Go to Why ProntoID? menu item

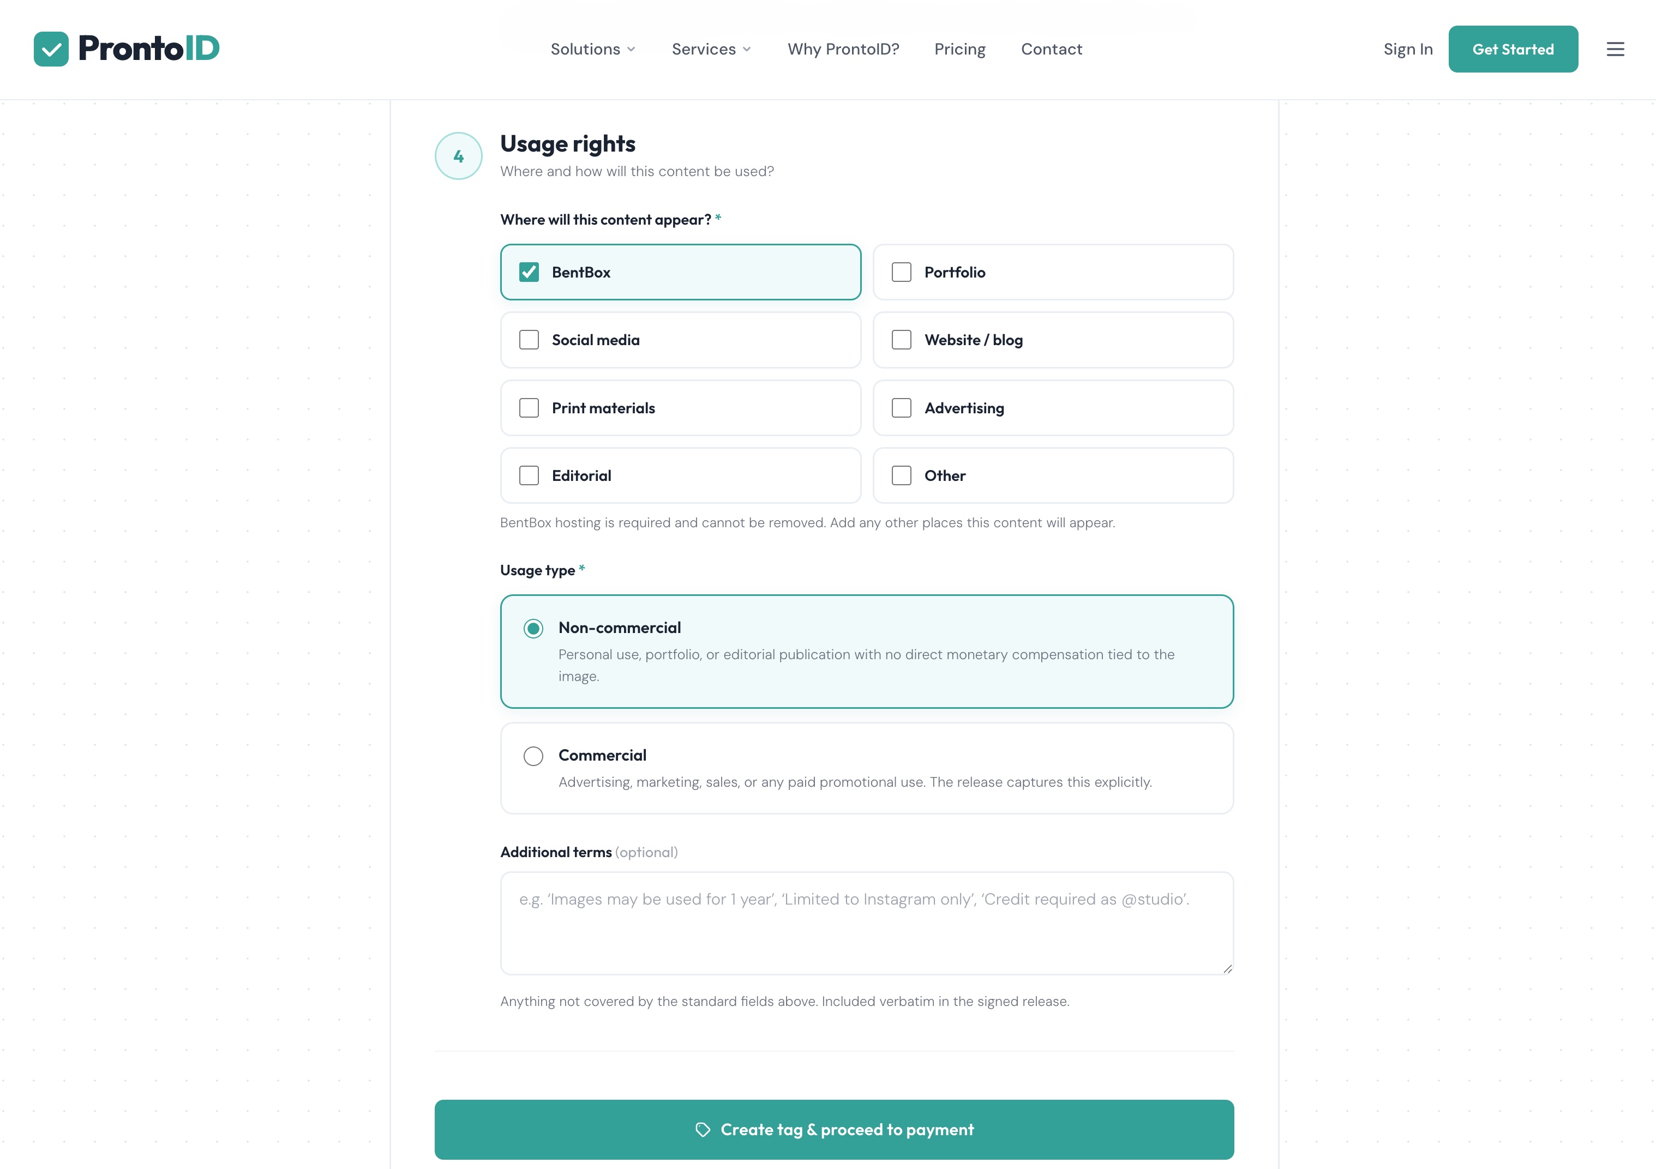(843, 49)
